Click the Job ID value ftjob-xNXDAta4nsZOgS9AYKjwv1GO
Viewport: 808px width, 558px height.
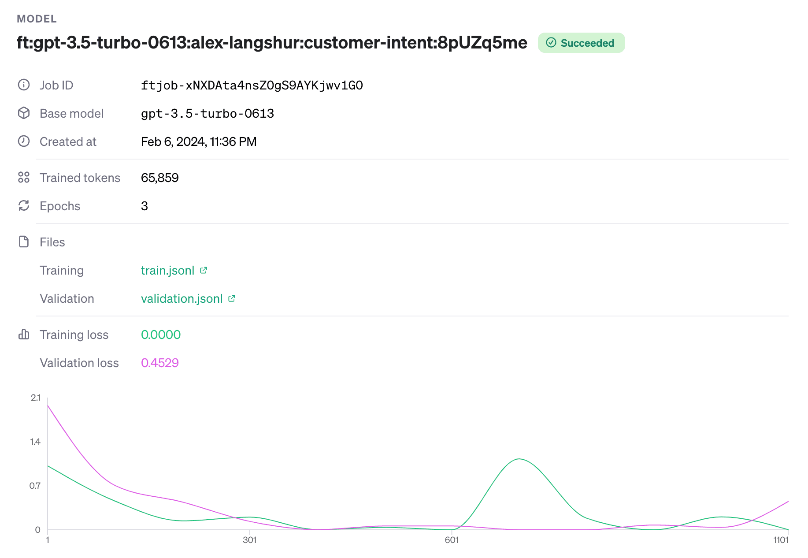(x=252, y=86)
